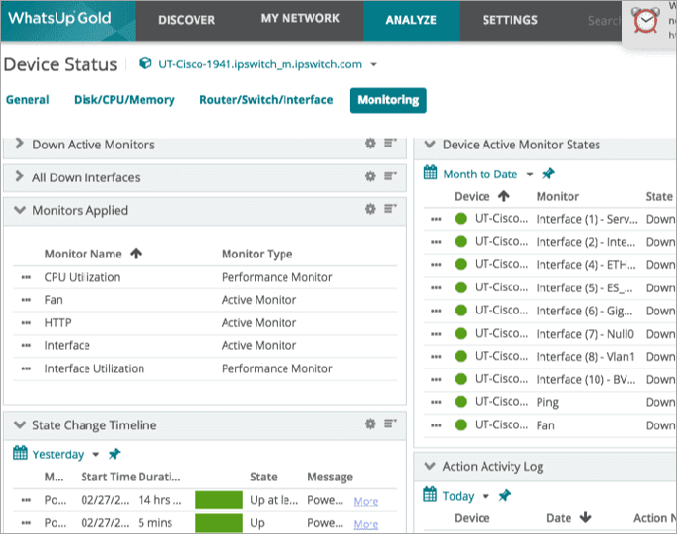The image size is (677, 534).
Task: Open row options for CPU Utilization
Action: pos(27,277)
